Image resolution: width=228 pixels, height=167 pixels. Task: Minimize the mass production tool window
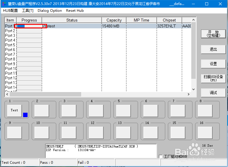click(x=193, y=4)
